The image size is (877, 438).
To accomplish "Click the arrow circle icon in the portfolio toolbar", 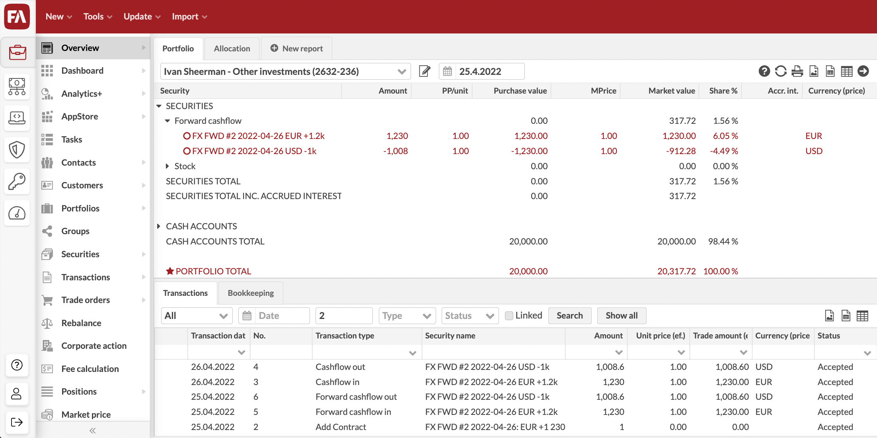I will pos(863,71).
